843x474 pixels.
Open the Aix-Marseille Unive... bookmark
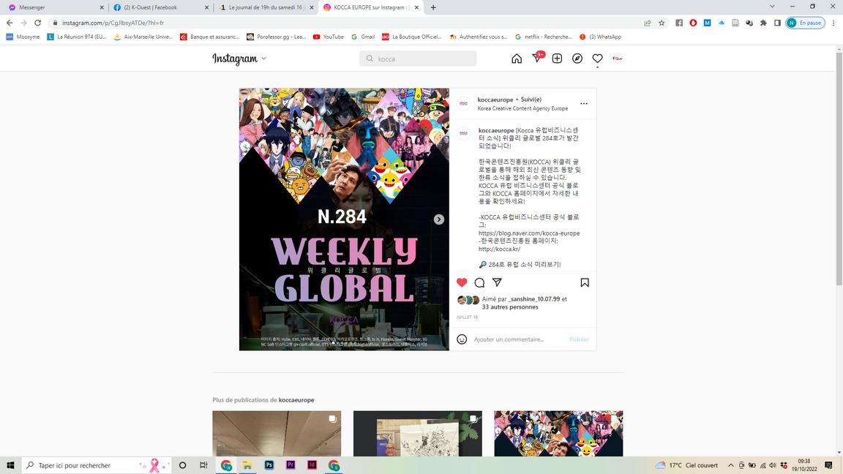coord(143,37)
